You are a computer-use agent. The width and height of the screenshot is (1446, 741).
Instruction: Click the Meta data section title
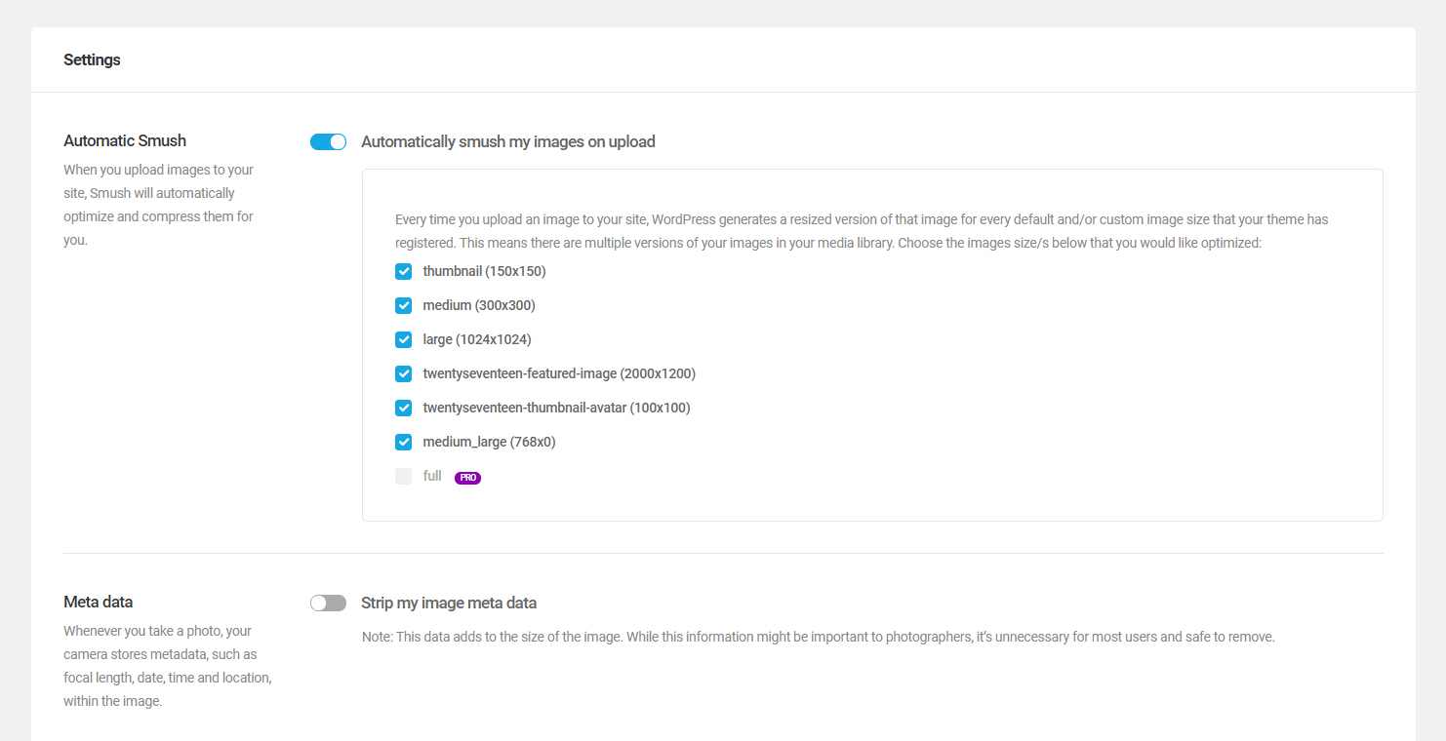[99, 602]
